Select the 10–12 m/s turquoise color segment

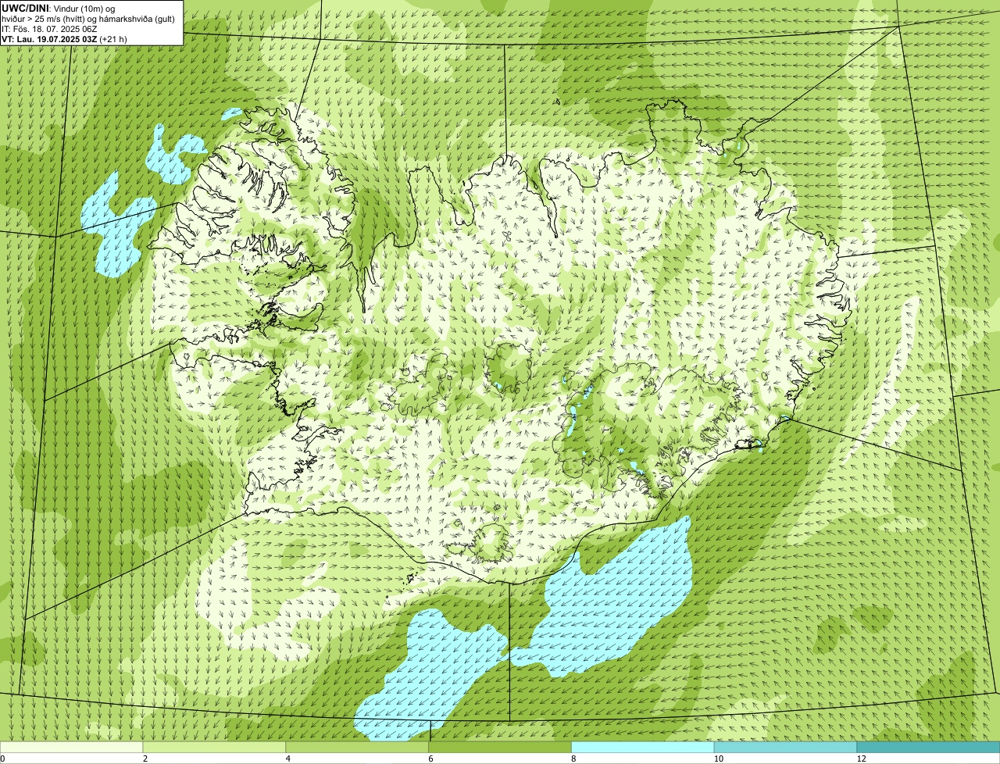[785, 748]
